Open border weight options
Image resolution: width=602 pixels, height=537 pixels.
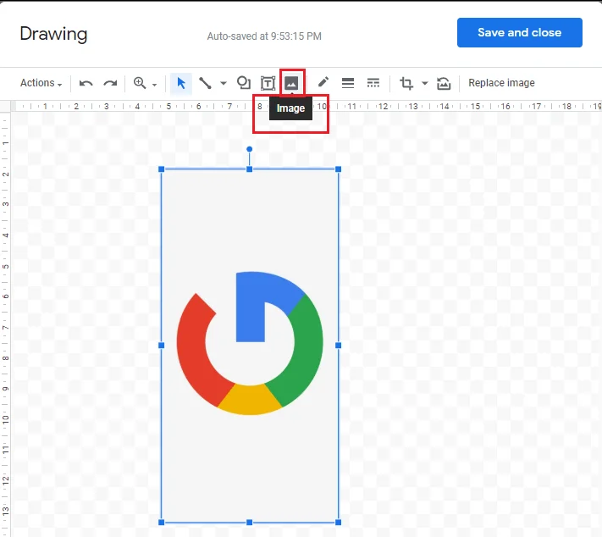coord(348,83)
